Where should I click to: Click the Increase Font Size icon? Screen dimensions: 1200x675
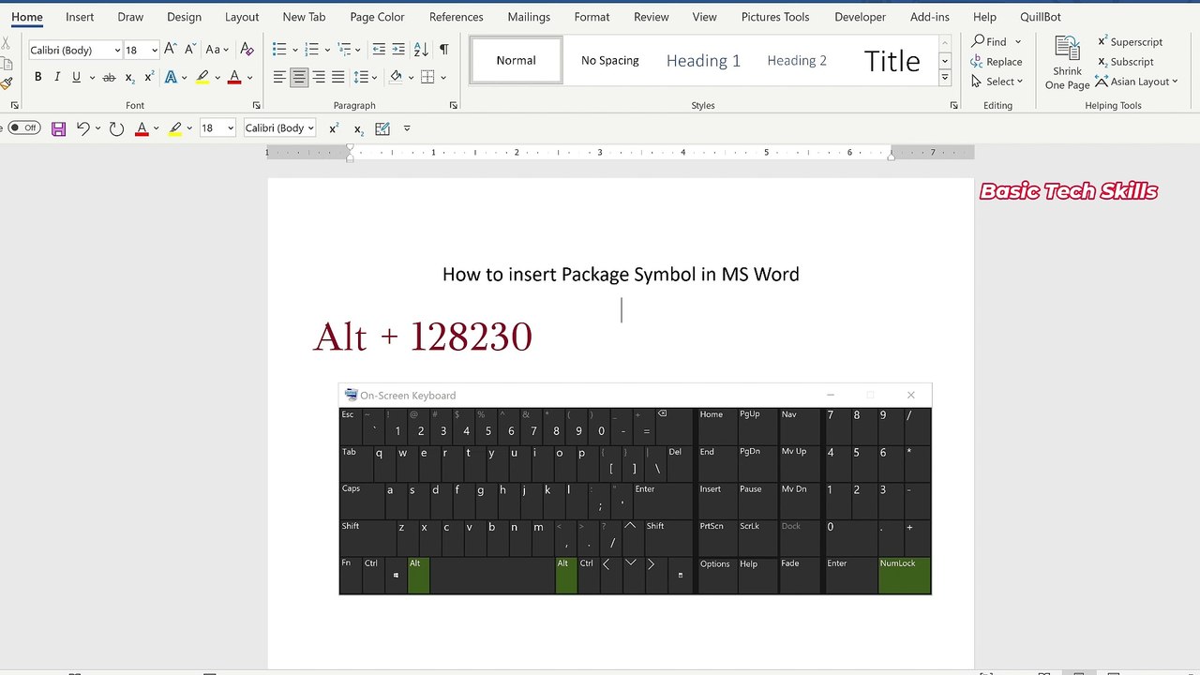coord(170,49)
